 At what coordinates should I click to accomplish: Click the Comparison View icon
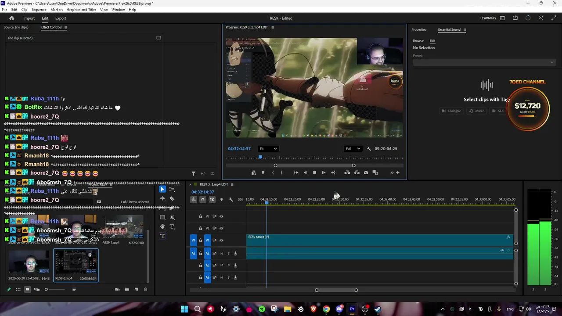click(x=375, y=172)
